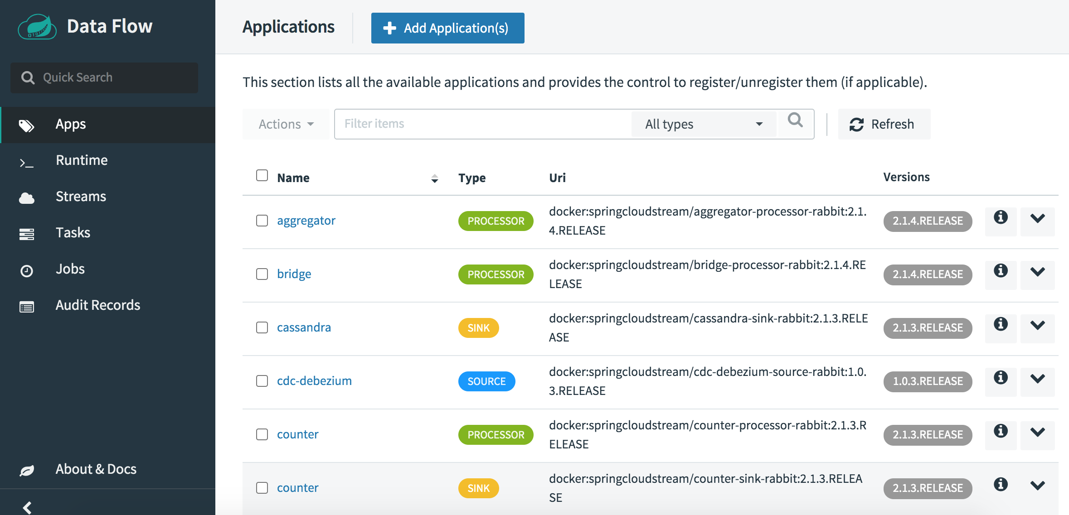Tick the select-all checkbox in header
Screen dimensions: 1069x515
pyautogui.click(x=262, y=175)
